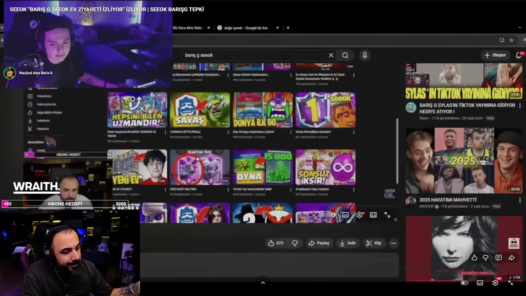
Task: Click the İndir download button
Action: click(x=348, y=243)
